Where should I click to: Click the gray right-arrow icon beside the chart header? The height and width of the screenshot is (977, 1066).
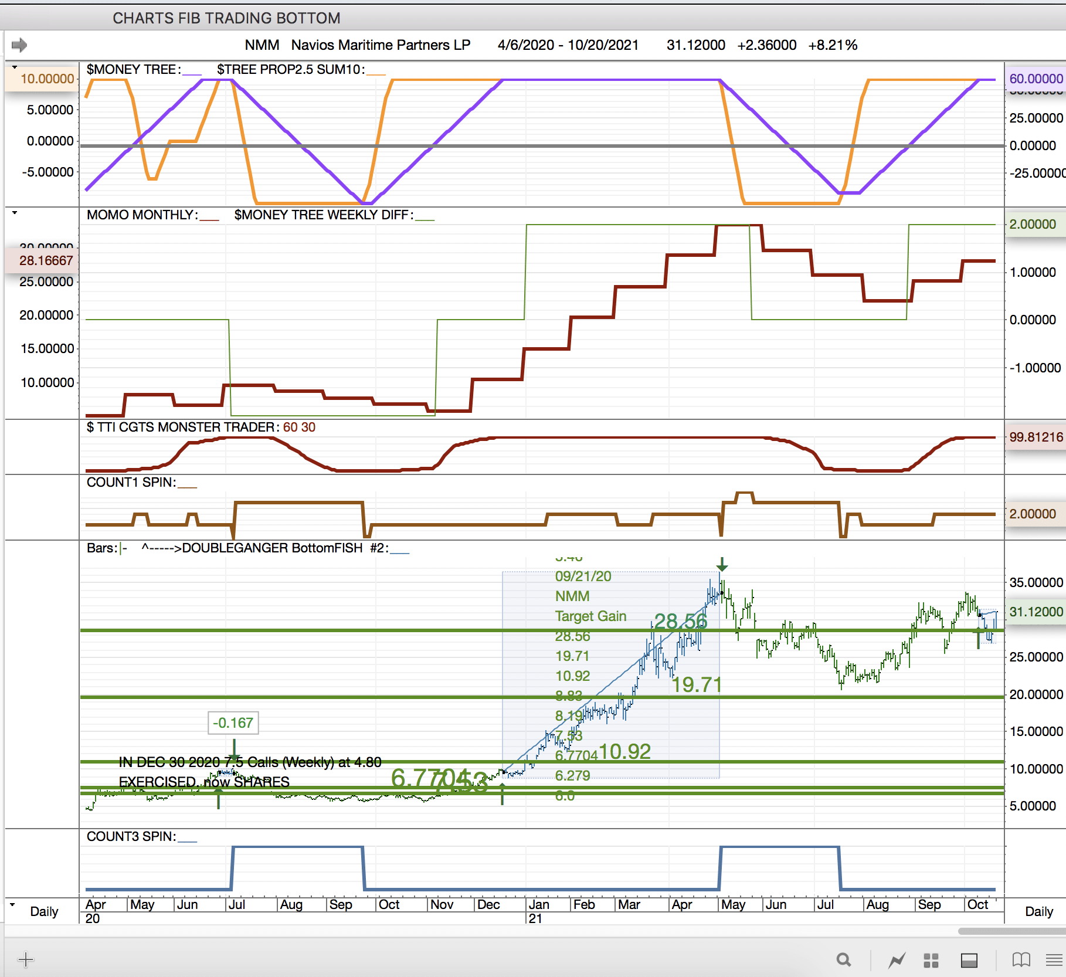pos(19,45)
